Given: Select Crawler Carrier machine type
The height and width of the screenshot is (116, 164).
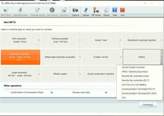Looking at the screenshot, I should click(101, 57).
